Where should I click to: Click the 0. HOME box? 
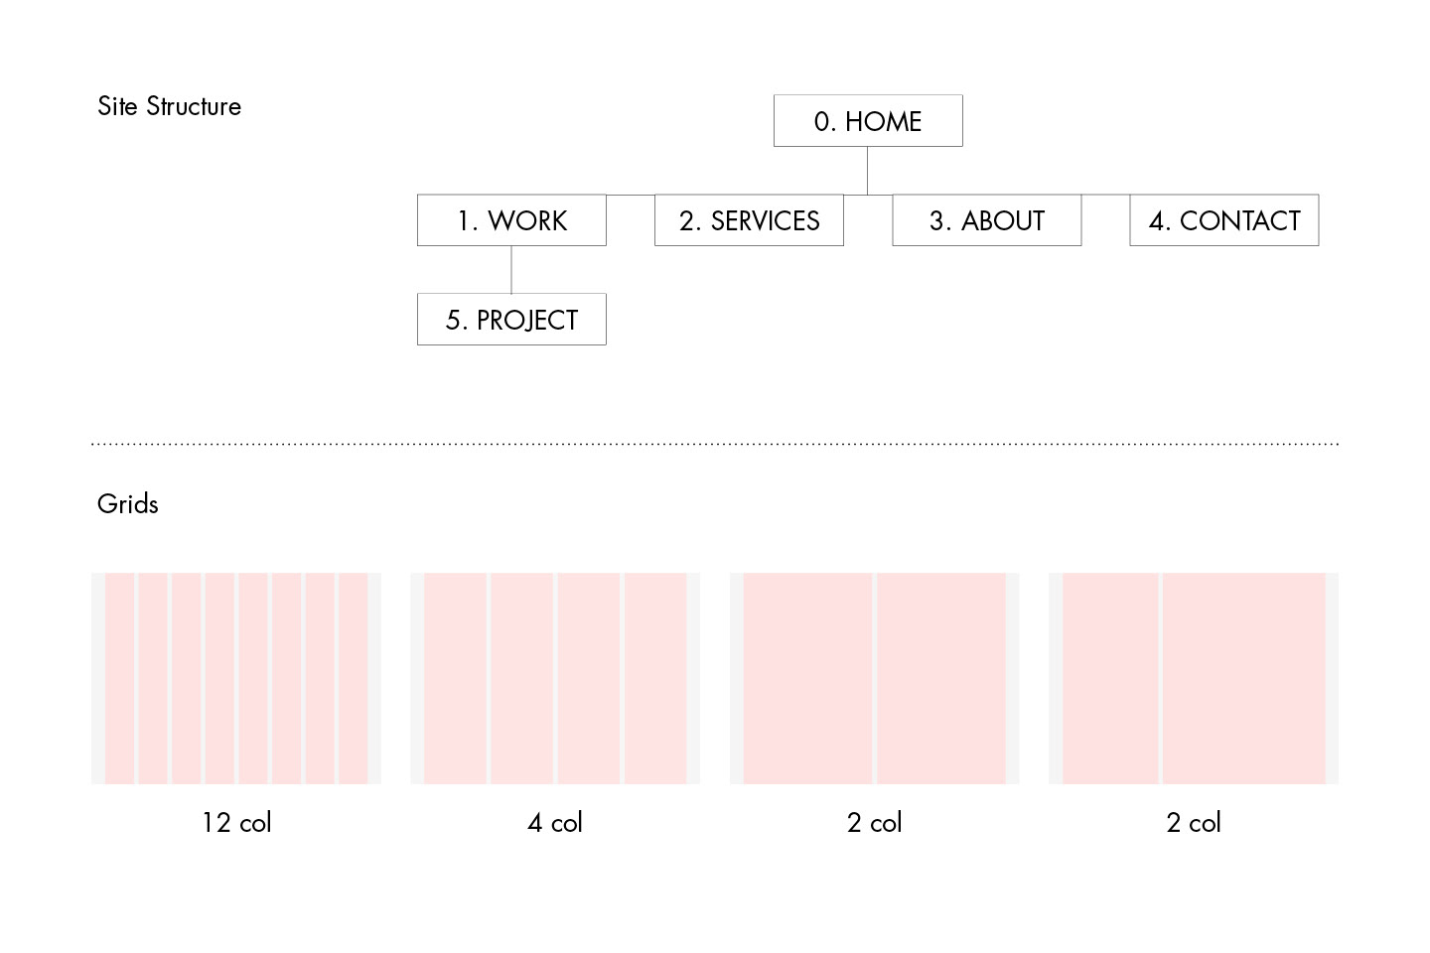click(868, 121)
